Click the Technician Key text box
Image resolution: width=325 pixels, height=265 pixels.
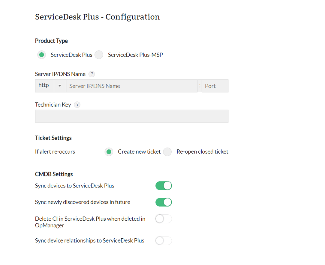pyautogui.click(x=131, y=116)
